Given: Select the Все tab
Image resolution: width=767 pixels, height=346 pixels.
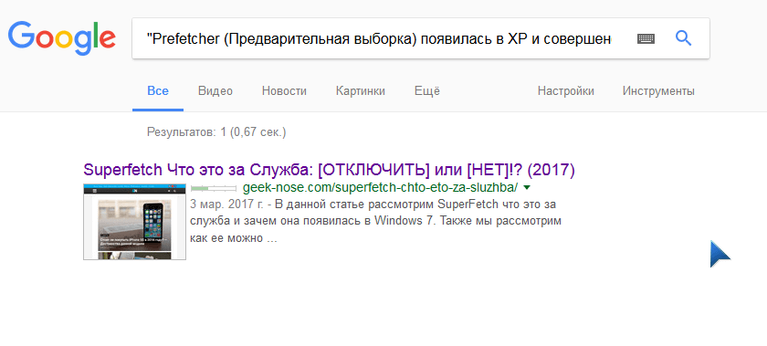Looking at the screenshot, I should point(158,91).
